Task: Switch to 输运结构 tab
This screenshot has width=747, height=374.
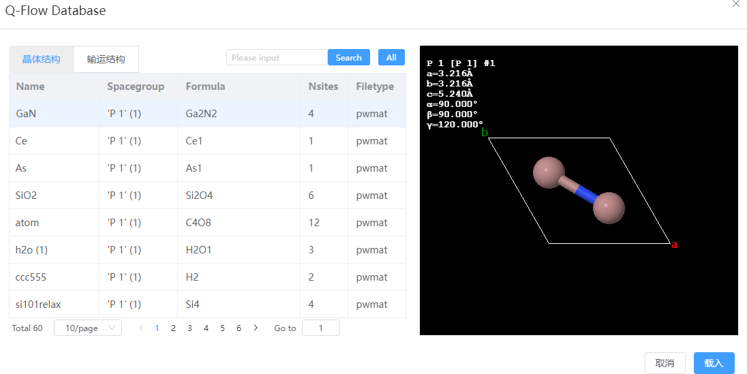Action: (106, 59)
